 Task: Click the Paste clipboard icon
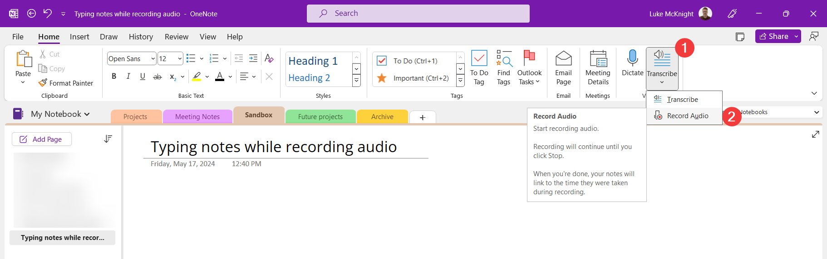pos(23,59)
